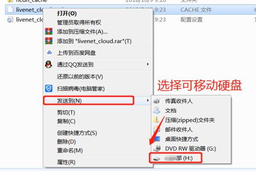Expand the 通过QQ发送到 submenu arrow

pyautogui.click(x=148, y=64)
